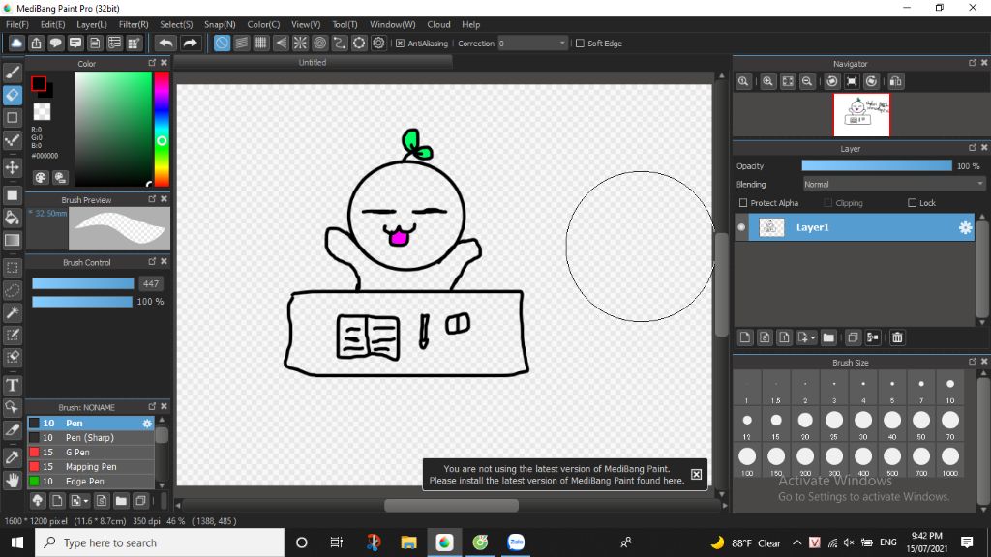Select Pen (Sharp) brush
This screenshot has width=991, height=557.
tap(90, 438)
